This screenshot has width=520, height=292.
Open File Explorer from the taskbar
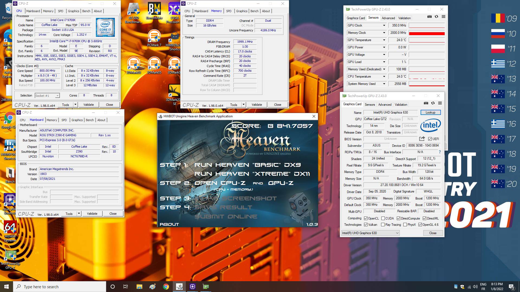[139, 287]
